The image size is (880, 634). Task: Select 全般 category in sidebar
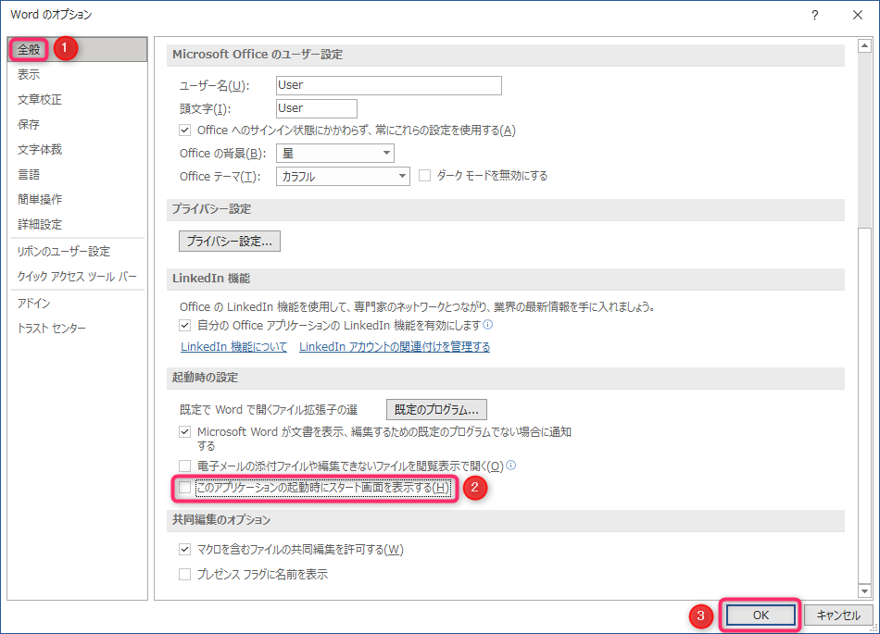78,49
